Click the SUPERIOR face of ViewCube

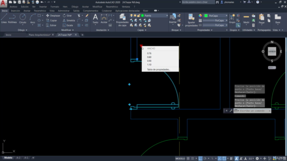click(x=272, y=51)
